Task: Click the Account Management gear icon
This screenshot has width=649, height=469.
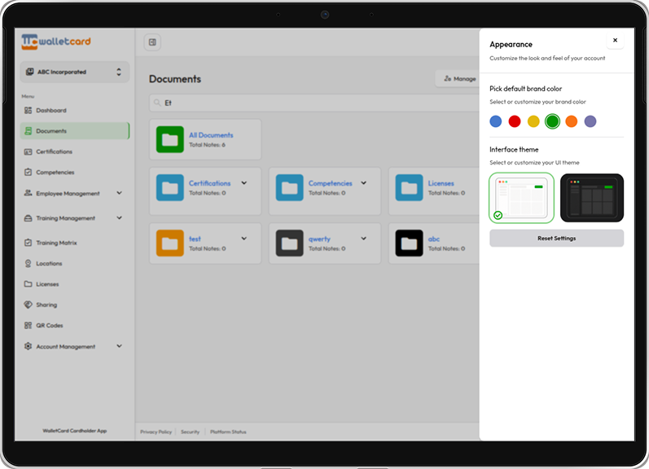Action: [28, 347]
